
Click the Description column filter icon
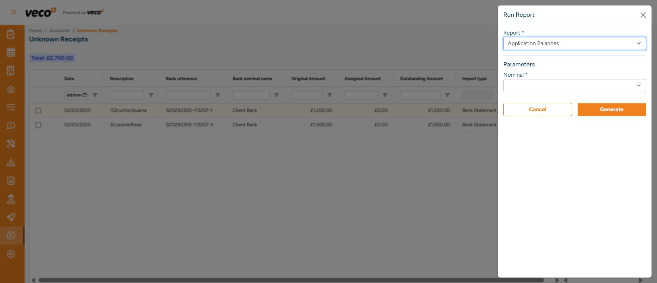coord(151,95)
